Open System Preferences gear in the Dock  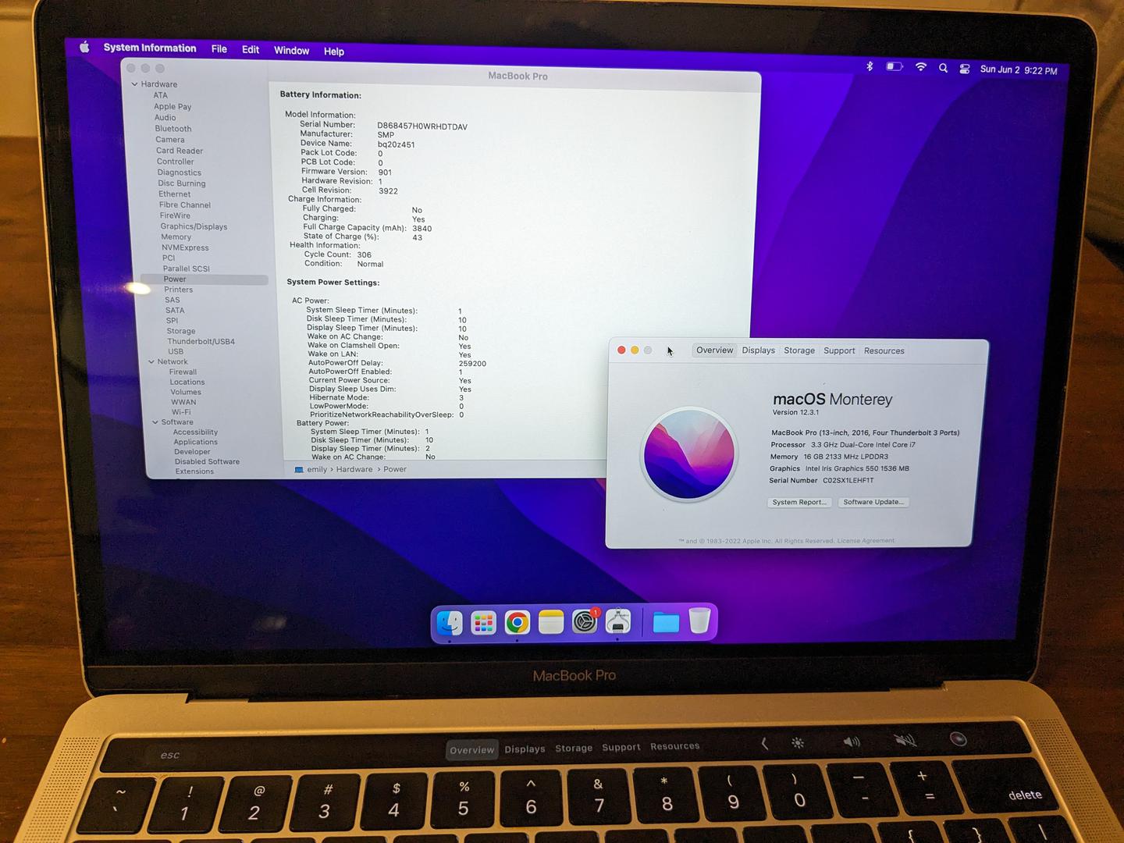pyautogui.click(x=585, y=621)
